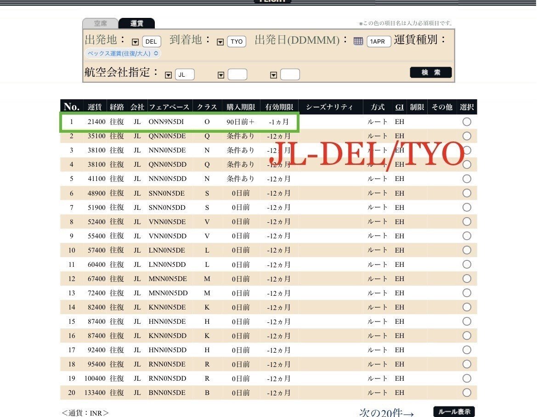Open arrival city dropdown arrow beside TYO
The image size is (537, 417).
tap(220, 42)
